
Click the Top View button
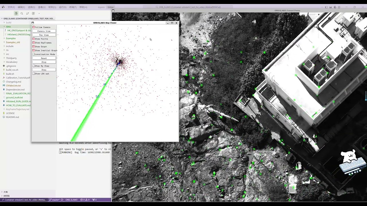tap(44, 35)
